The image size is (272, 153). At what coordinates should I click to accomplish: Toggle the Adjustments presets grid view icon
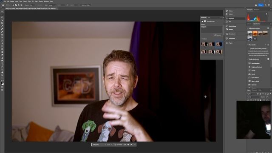pos(268,28)
